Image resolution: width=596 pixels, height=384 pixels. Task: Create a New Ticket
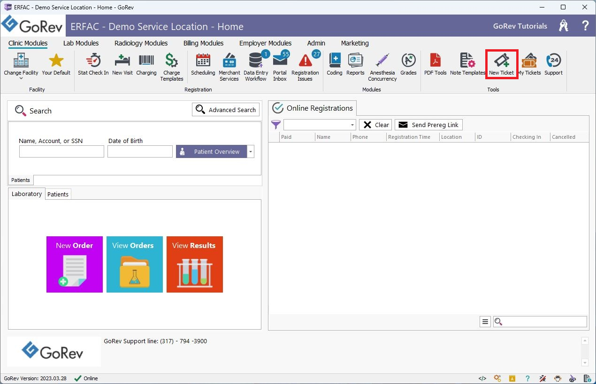(x=501, y=64)
